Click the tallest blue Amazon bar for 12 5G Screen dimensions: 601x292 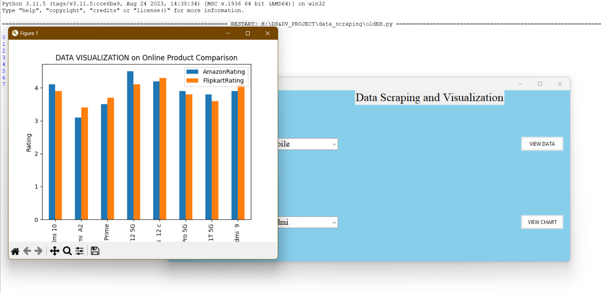point(130,145)
